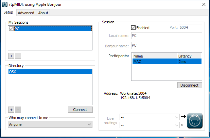
Task: Select OSX in the Directory list
Action: (50, 72)
